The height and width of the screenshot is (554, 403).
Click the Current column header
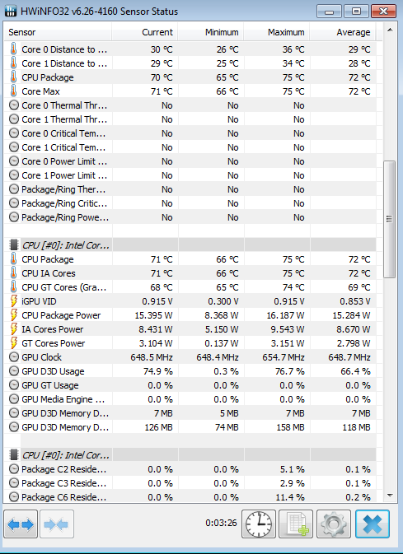pyautogui.click(x=145, y=32)
